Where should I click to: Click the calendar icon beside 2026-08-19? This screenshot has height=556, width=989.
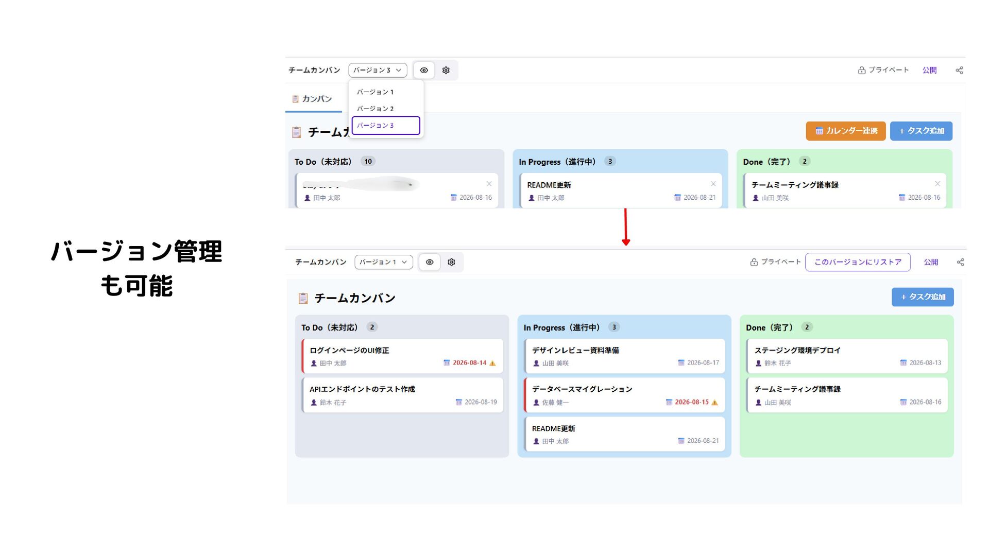[x=459, y=402]
